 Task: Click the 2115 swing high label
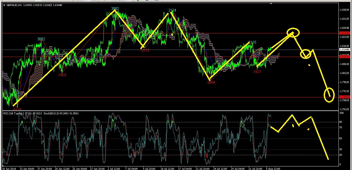[x=252, y=42]
